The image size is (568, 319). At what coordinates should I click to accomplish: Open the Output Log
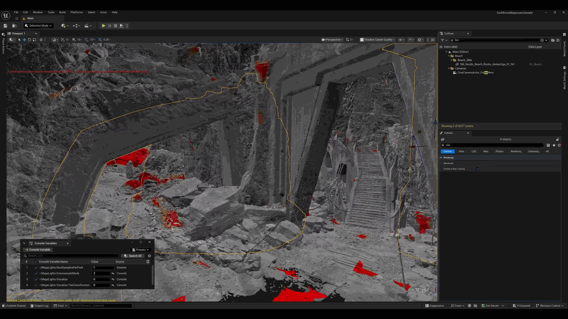coord(39,306)
